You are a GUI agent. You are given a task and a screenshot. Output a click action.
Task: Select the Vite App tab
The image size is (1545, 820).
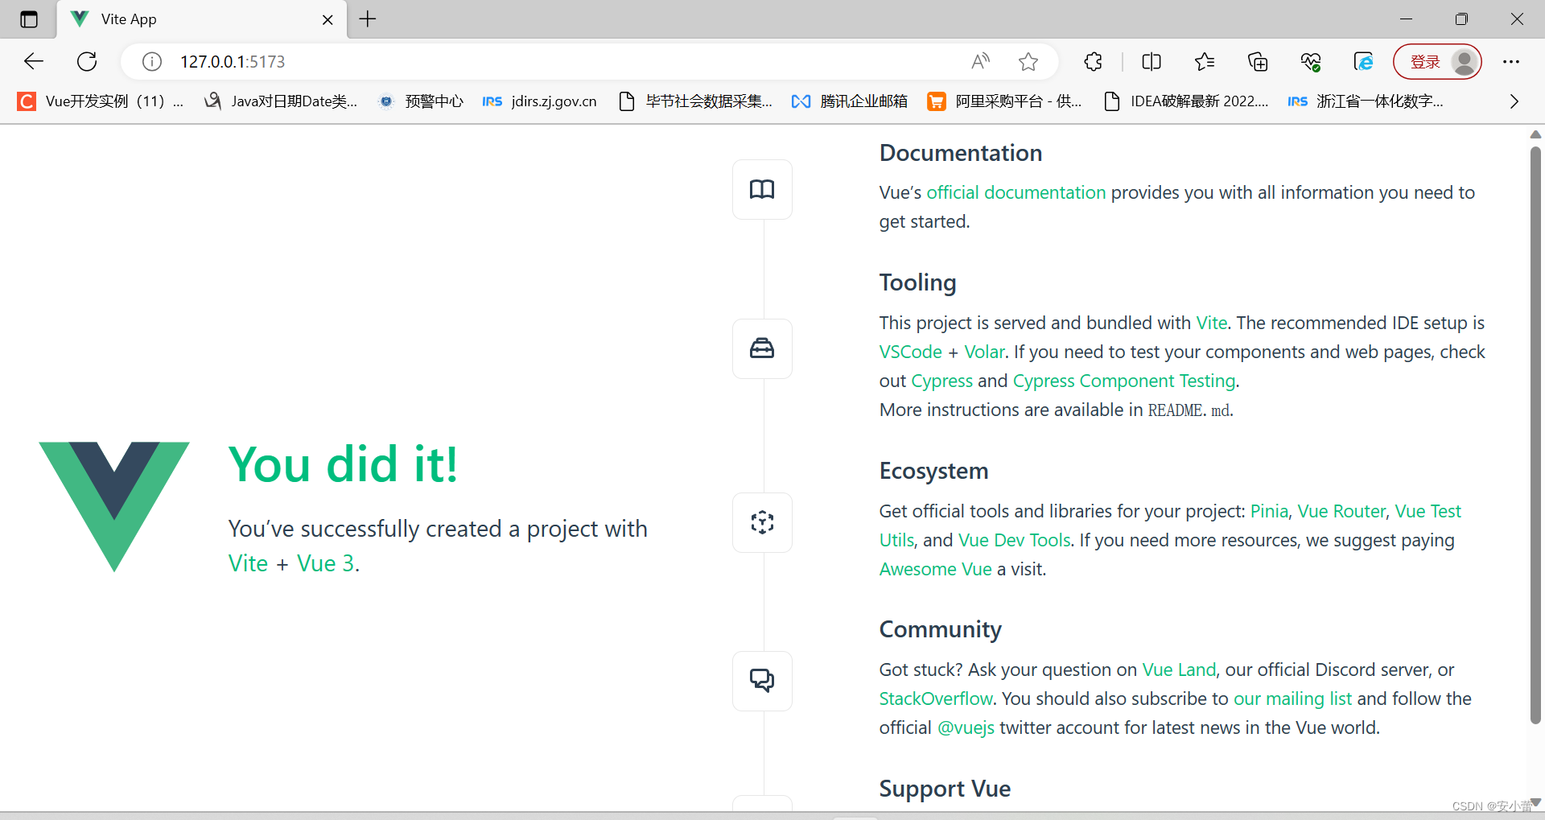(x=202, y=19)
